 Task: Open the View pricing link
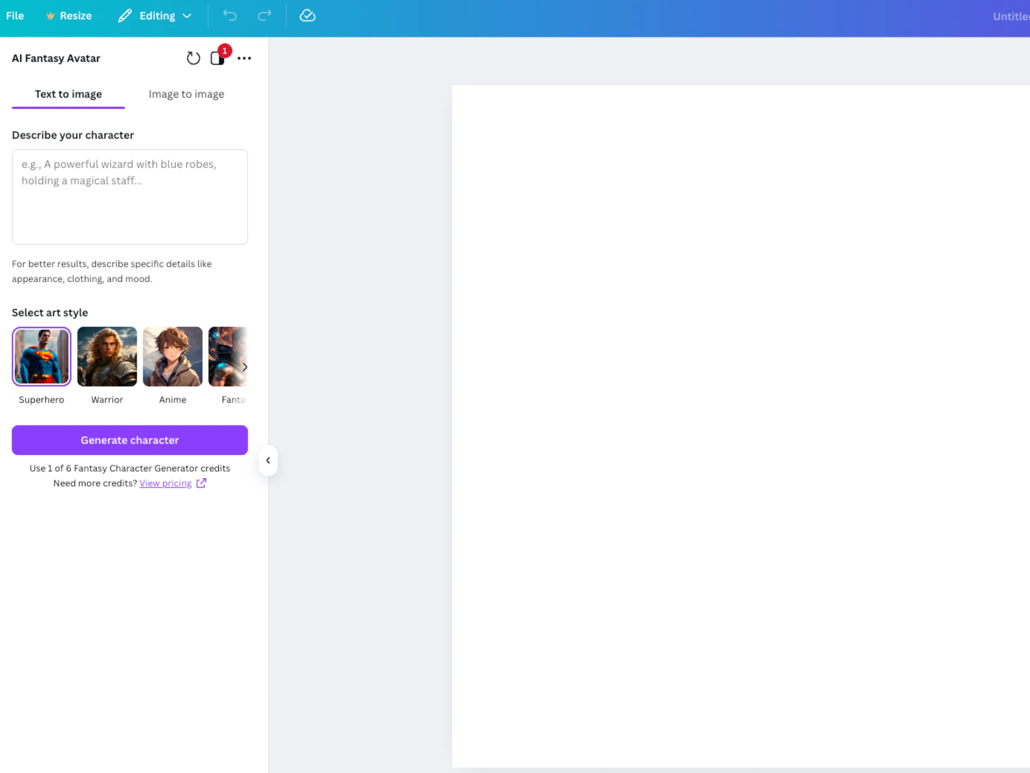point(165,483)
